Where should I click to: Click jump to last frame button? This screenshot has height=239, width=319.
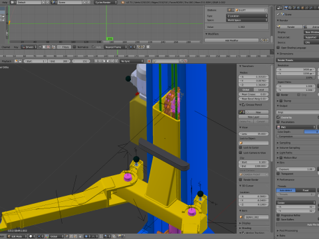[x=116, y=61]
